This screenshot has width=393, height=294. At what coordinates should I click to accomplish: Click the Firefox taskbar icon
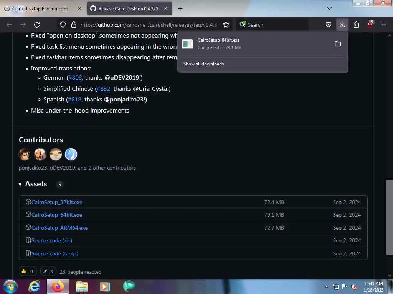(58, 286)
